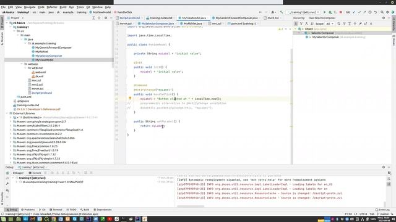Navigate back with left arrow icon
Screen dimensions: 396x222
(x=260, y=12)
